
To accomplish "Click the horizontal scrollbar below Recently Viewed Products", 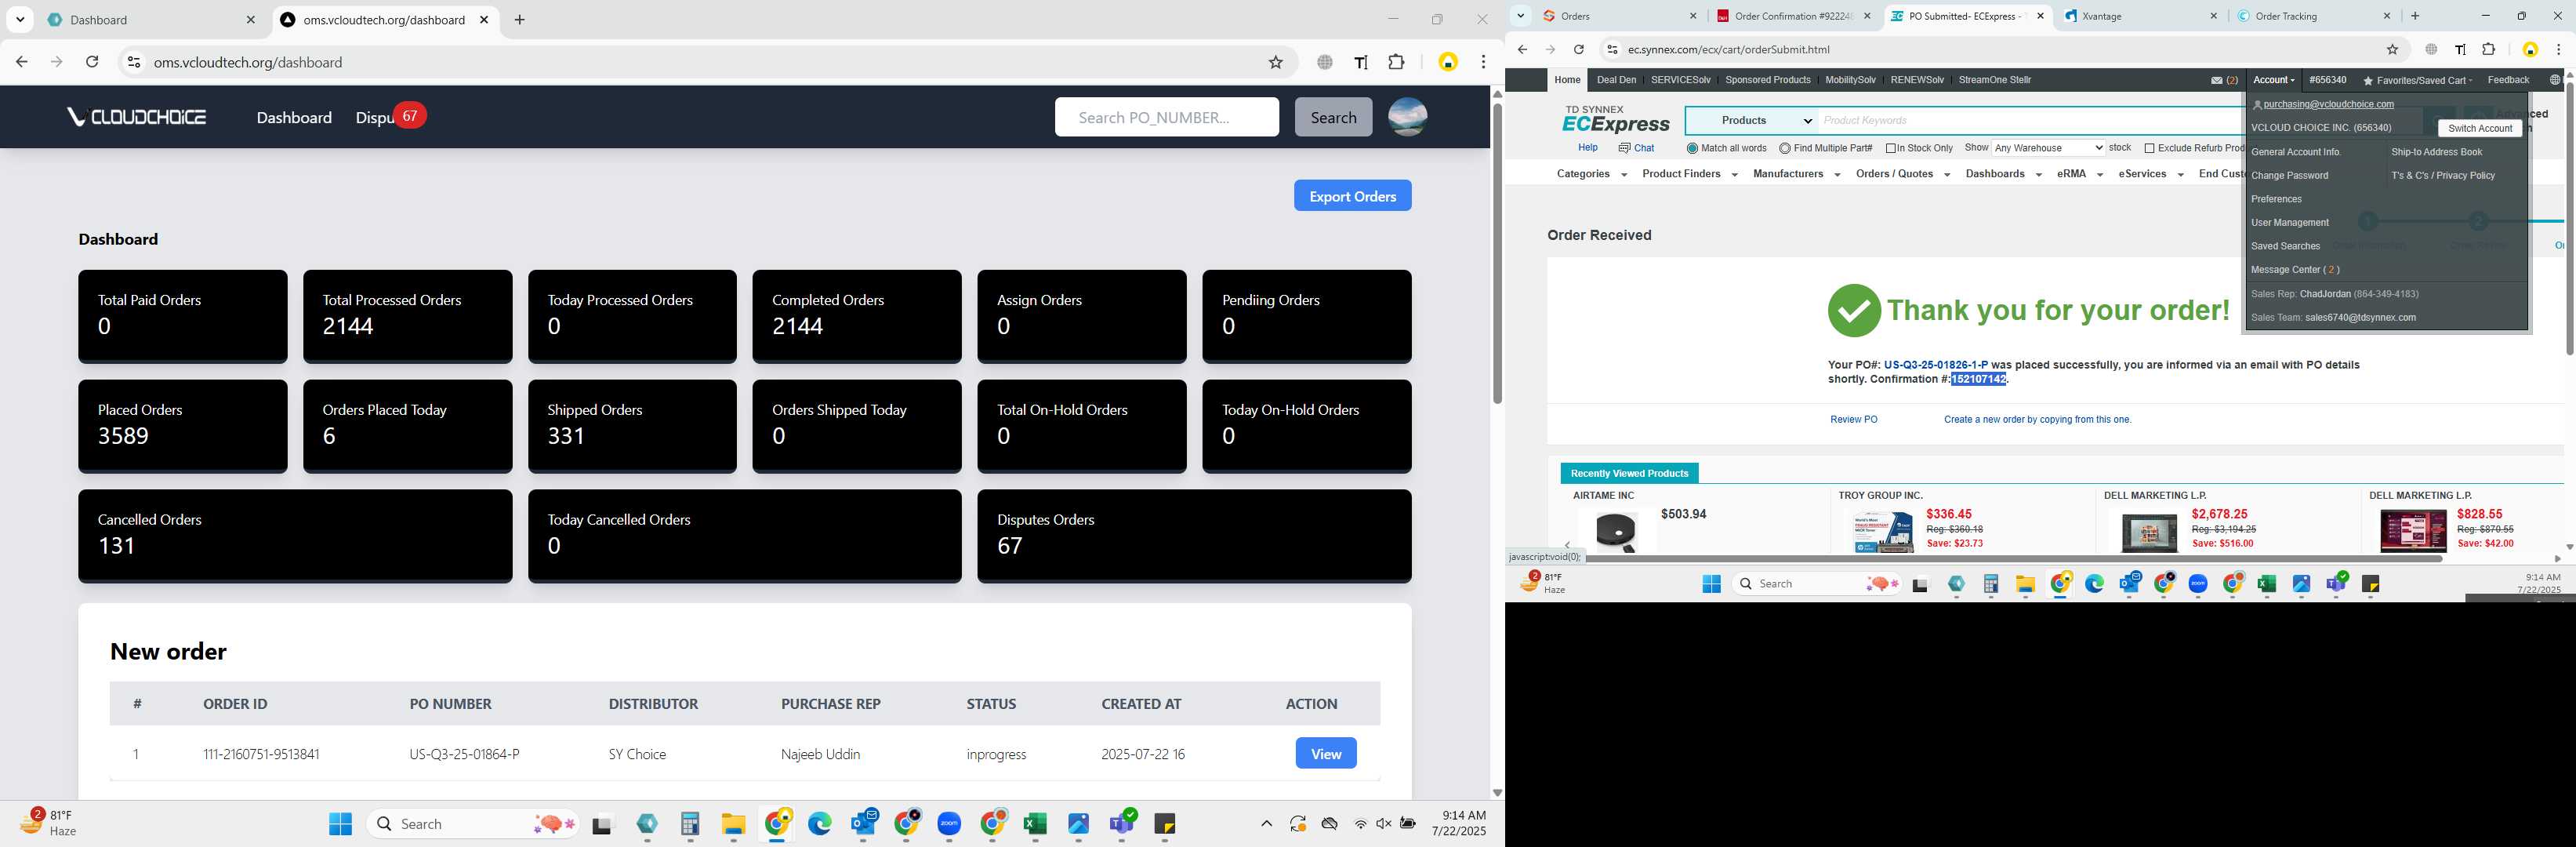I will (x=2013, y=558).
